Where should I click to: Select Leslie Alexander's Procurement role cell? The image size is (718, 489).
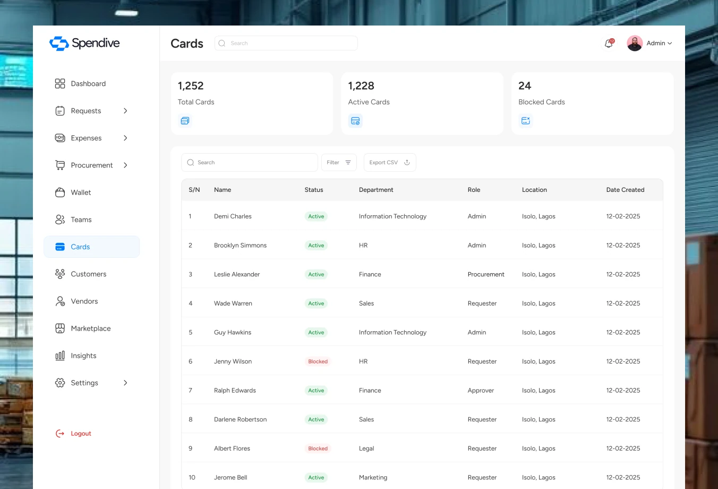click(486, 274)
